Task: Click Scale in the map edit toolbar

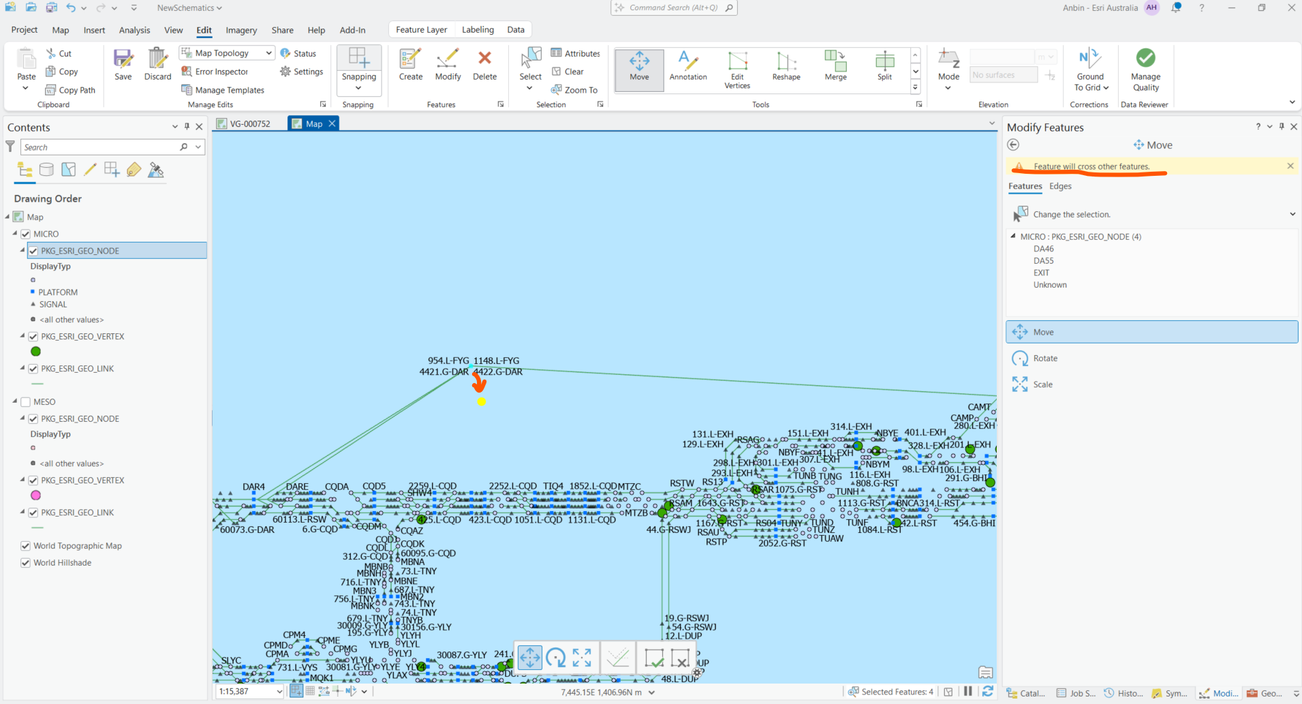Action: pyautogui.click(x=582, y=658)
